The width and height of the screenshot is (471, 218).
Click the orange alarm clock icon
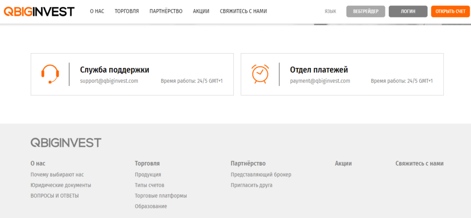(260, 74)
